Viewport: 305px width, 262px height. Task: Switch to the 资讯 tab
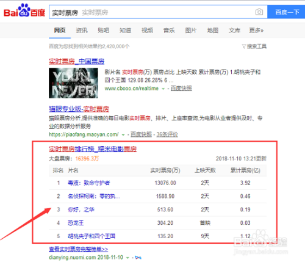pyautogui.click(x=82, y=31)
